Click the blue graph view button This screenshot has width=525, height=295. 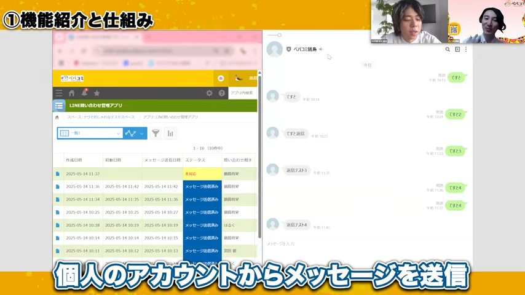click(130, 133)
